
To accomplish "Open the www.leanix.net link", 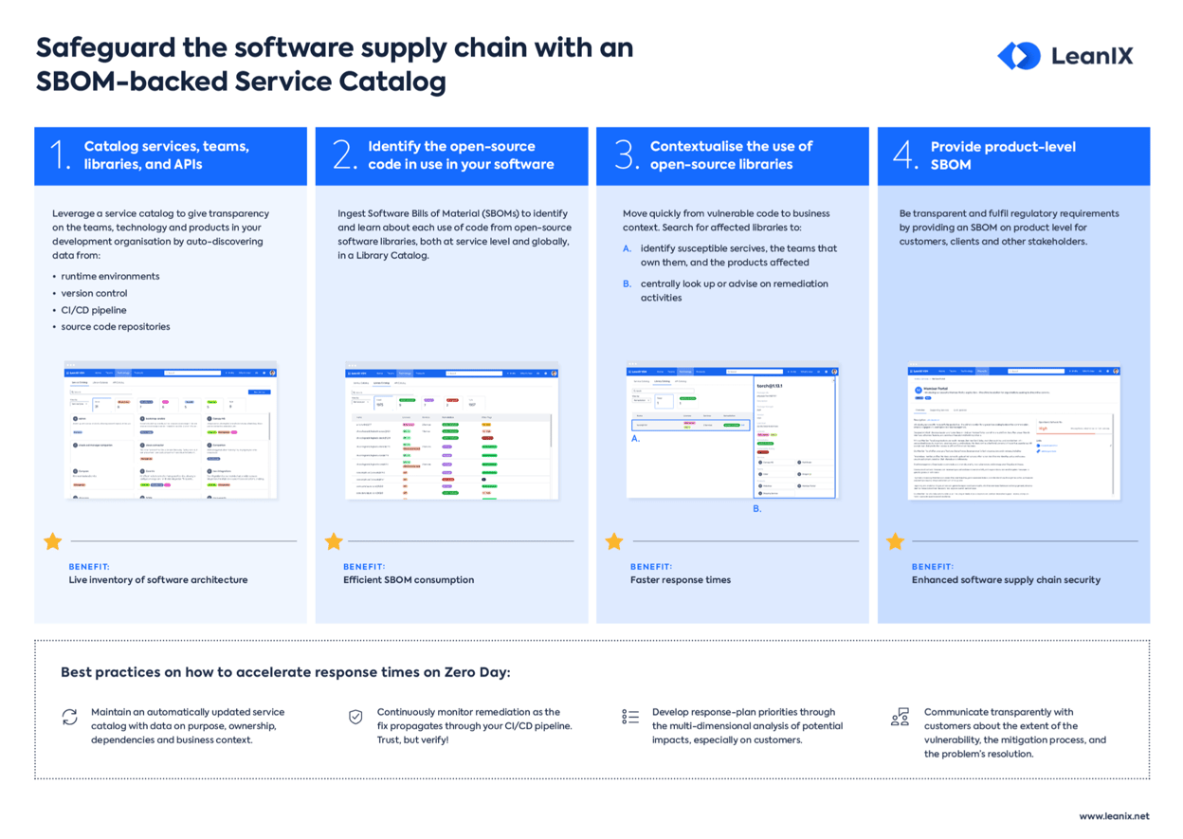I will pyautogui.click(x=1113, y=816).
